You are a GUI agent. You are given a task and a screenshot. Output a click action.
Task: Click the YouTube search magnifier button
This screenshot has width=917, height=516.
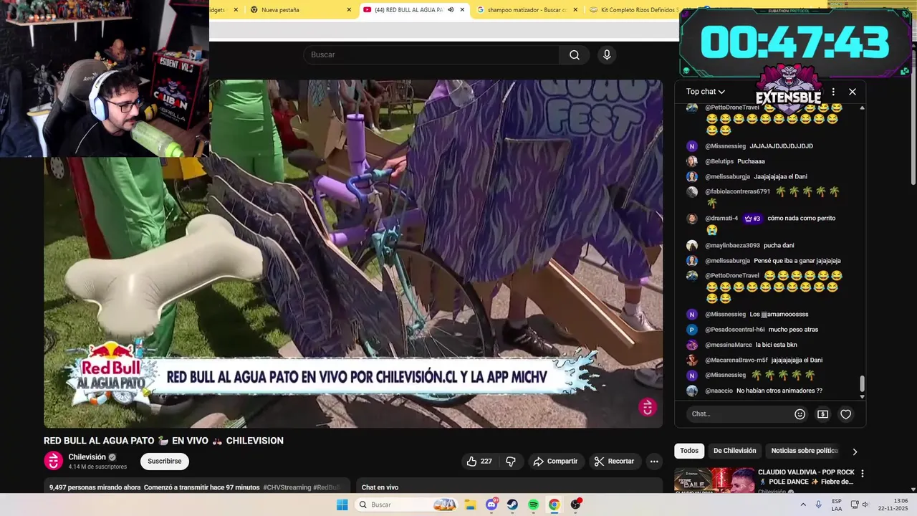click(575, 55)
